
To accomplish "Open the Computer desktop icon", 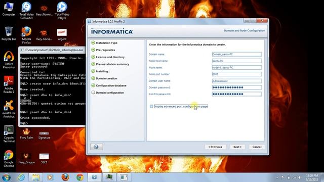I will pyautogui.click(x=9, y=9).
